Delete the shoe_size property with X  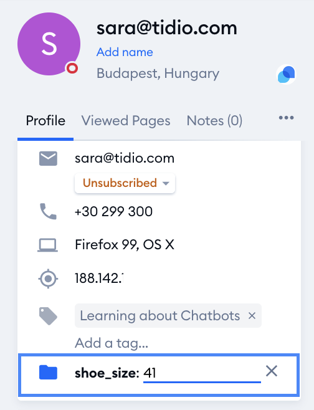point(272,371)
